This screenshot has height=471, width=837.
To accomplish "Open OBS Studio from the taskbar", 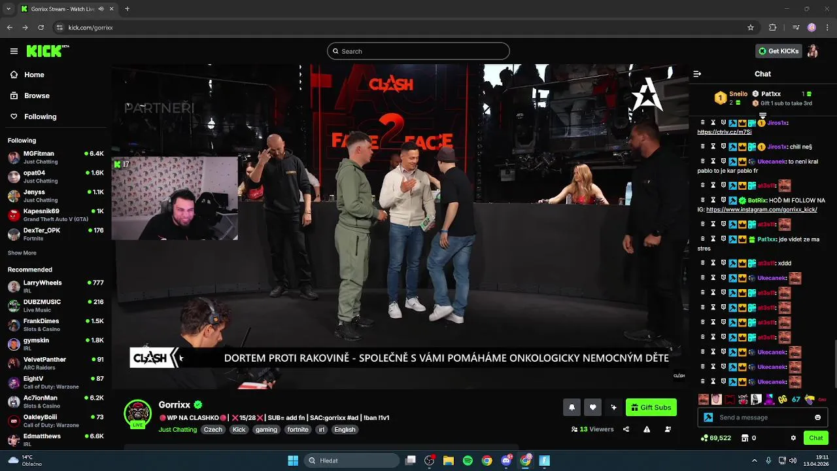I will coord(429,461).
